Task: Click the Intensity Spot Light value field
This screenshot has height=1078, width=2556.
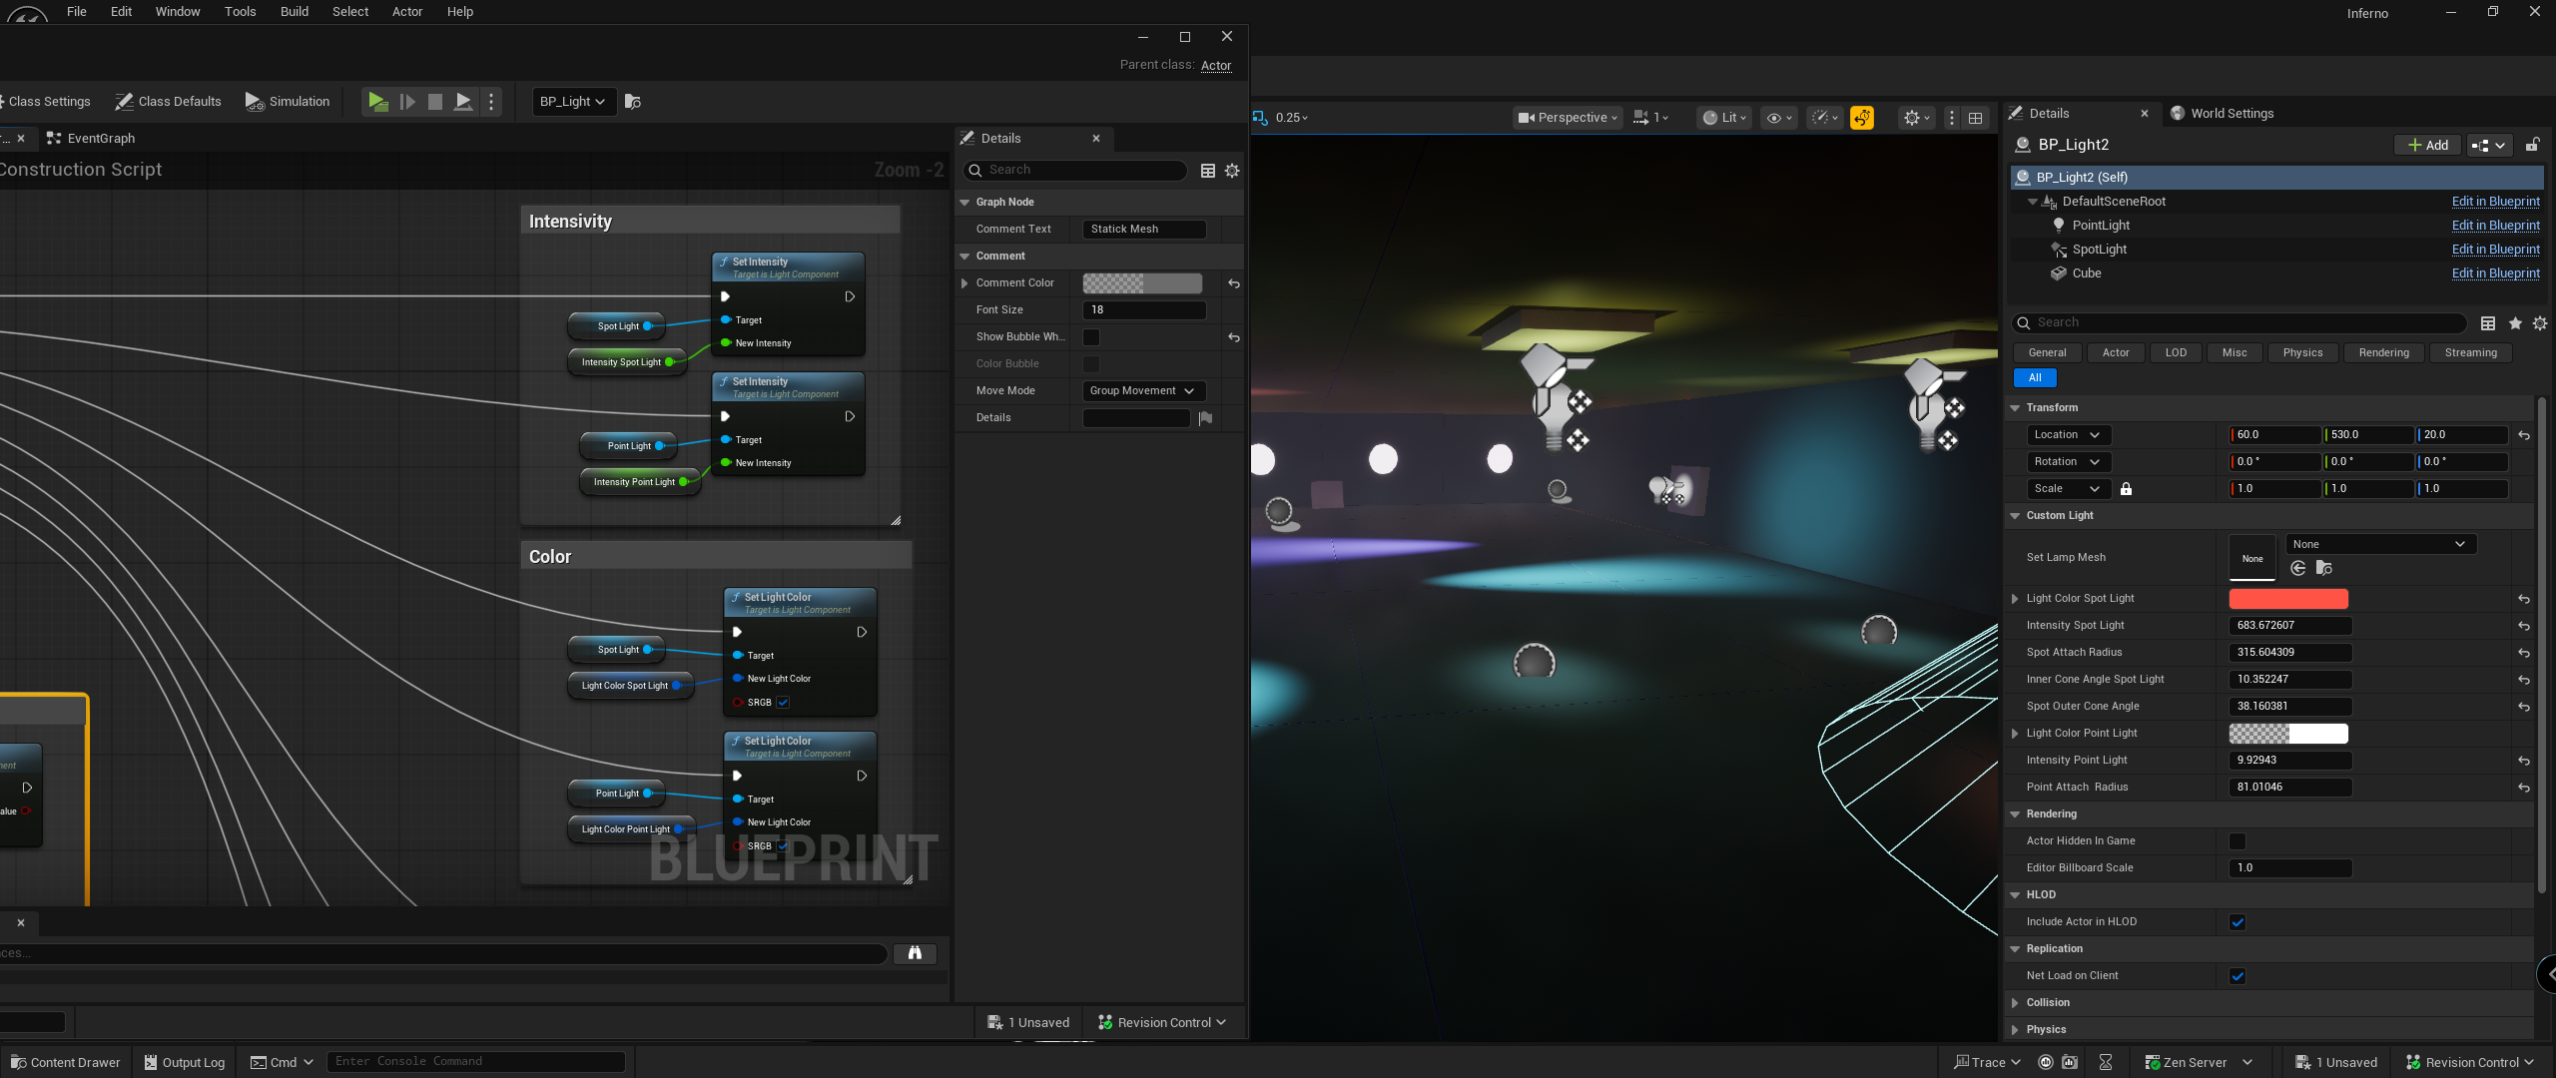Action: 2289,626
